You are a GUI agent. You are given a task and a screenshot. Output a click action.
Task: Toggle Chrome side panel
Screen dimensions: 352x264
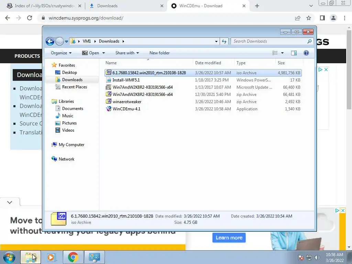322,18
